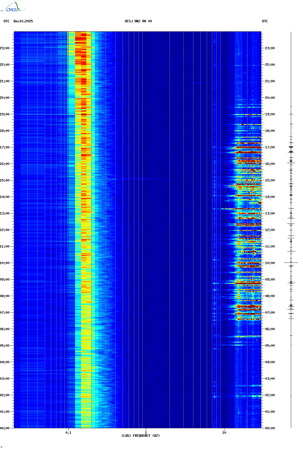Select the 12:00 time label on left axis

click(5, 230)
